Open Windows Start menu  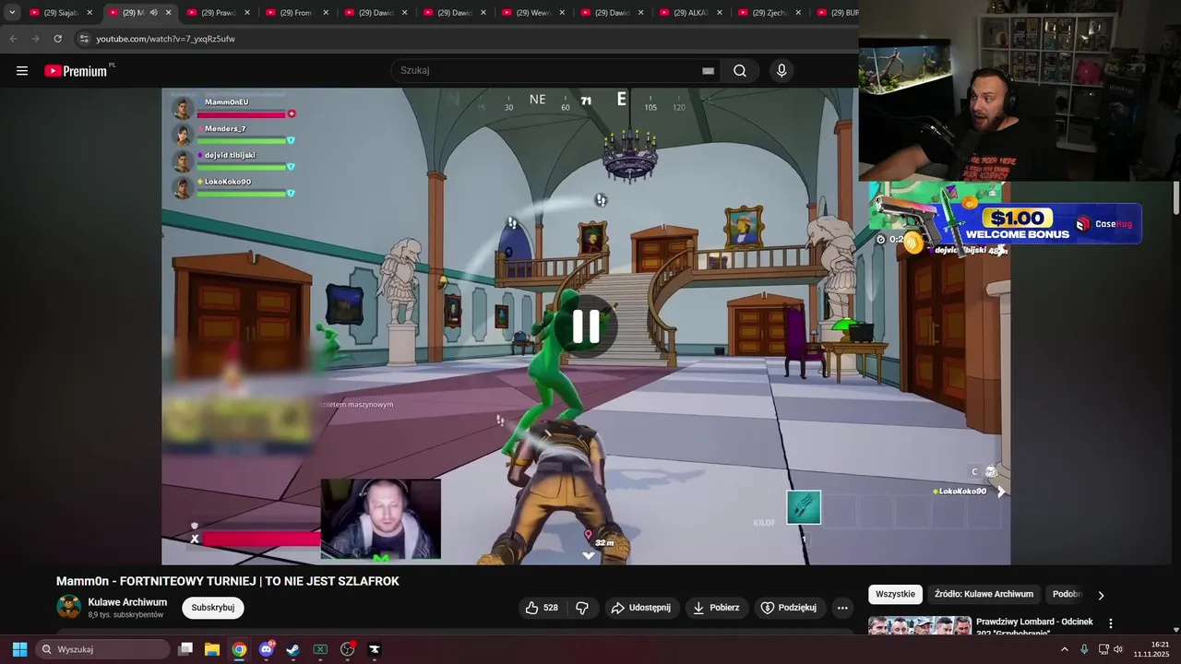click(x=19, y=649)
